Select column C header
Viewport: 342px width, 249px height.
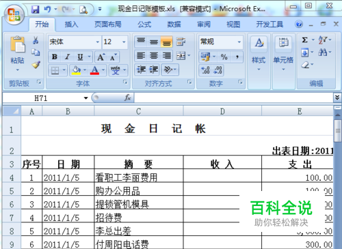pos(139,111)
